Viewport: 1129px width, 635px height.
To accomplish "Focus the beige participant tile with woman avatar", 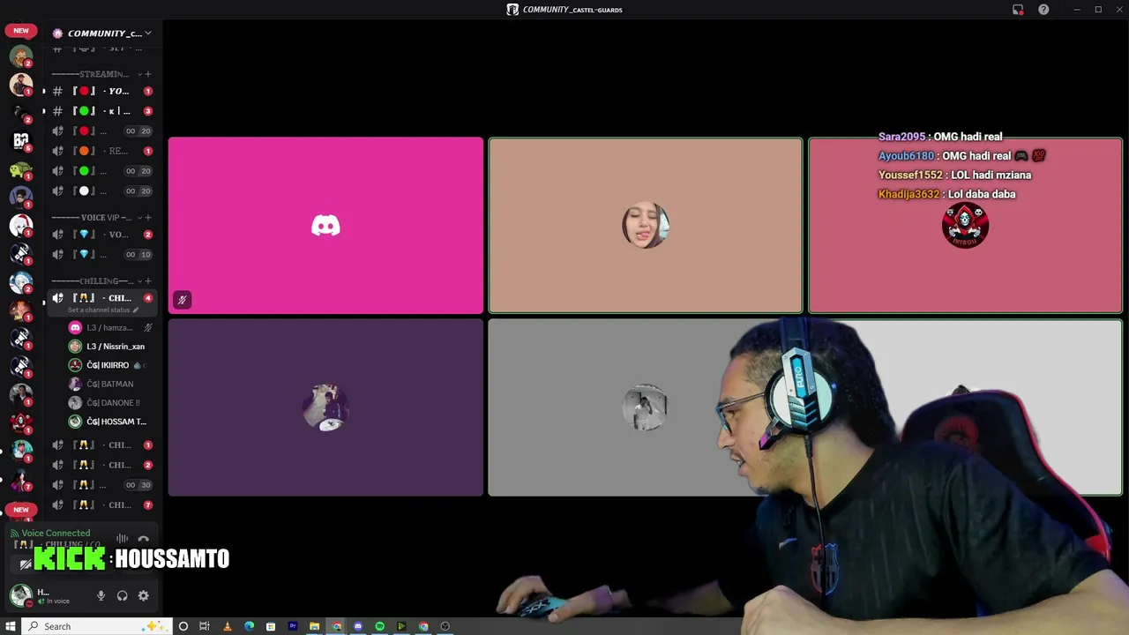I will [x=646, y=226].
